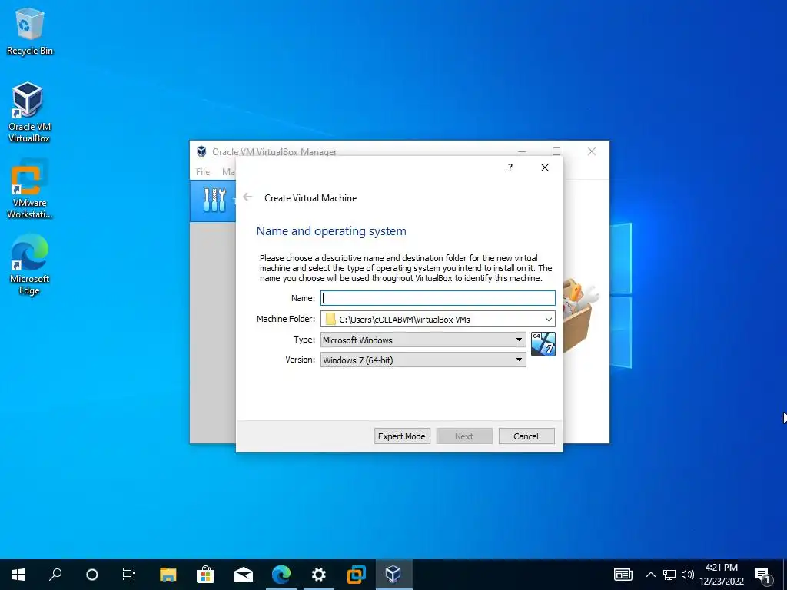Viewport: 787px width, 590px height.
Task: Close the Create Virtual Machine dialog
Action: point(545,167)
